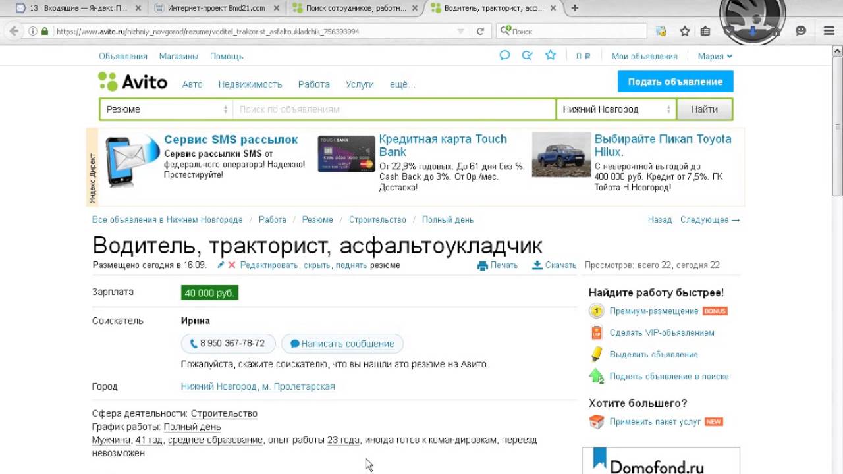Focus the Поиск по объявлениям input
843x474 pixels.
pyautogui.click(x=394, y=109)
